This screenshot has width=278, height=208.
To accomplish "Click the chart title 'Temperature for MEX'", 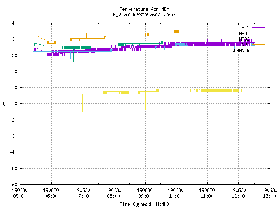I will (144, 9).
